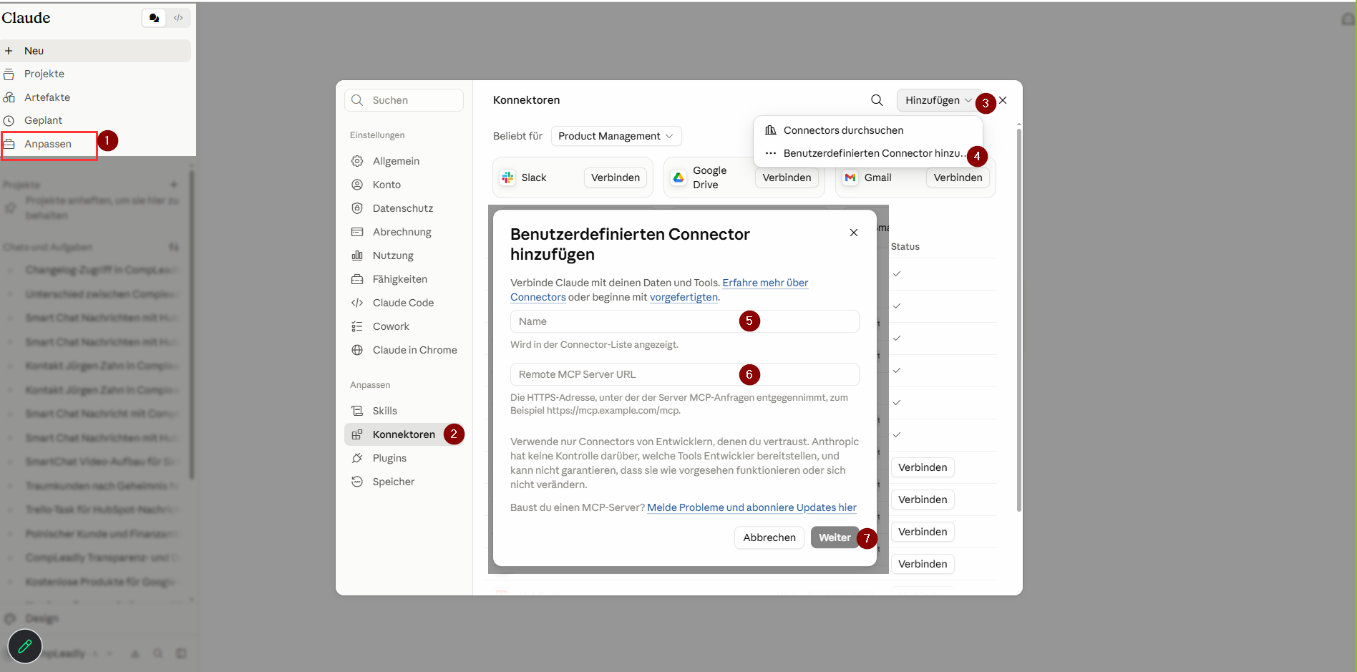Switch to the code mode icon
Image resolution: width=1357 pixels, height=672 pixels.
tap(178, 18)
